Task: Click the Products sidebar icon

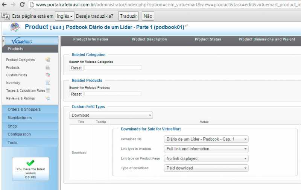Action: point(48,68)
